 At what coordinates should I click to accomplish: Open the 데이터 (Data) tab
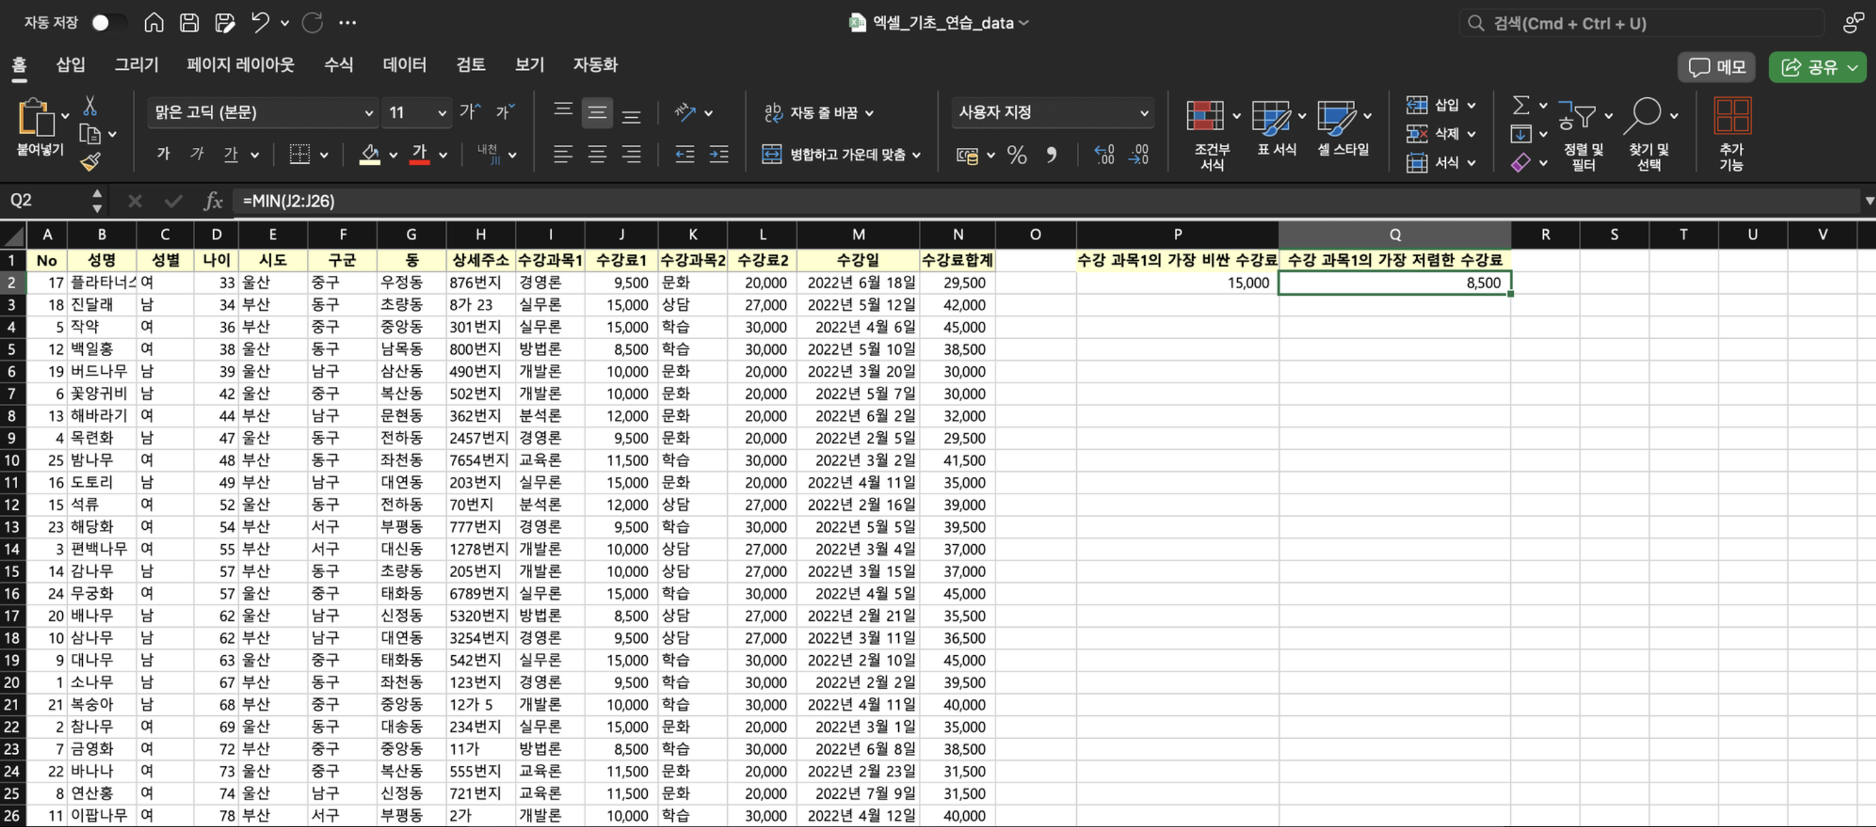click(404, 65)
